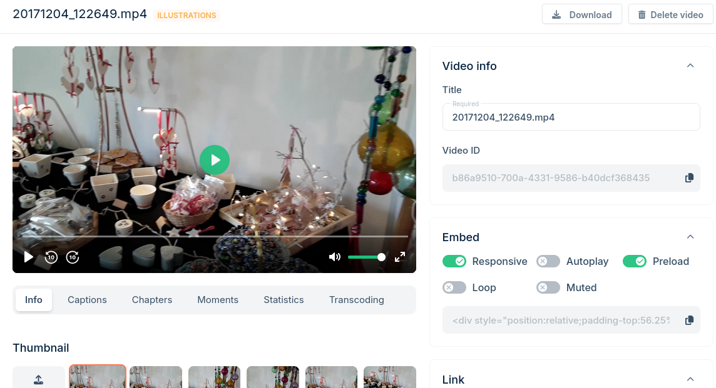Toggle the Responsive embed option

tap(454, 261)
